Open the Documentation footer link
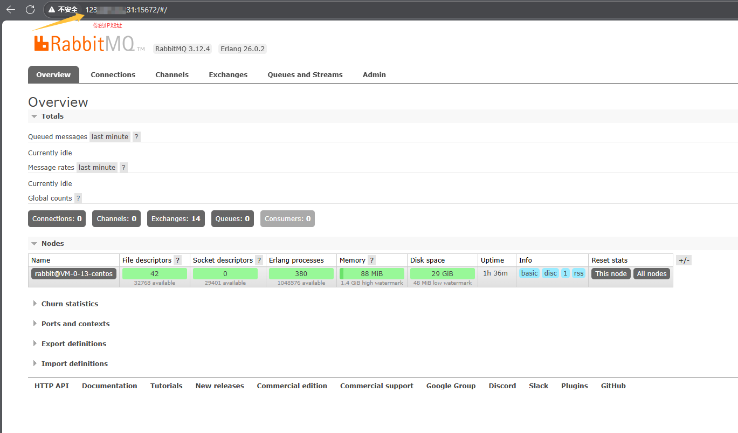Image resolution: width=738 pixels, height=433 pixels. 109,386
